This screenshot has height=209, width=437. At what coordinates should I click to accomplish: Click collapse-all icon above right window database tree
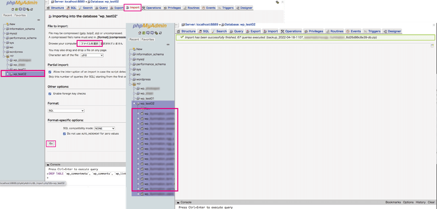click(x=168, y=45)
